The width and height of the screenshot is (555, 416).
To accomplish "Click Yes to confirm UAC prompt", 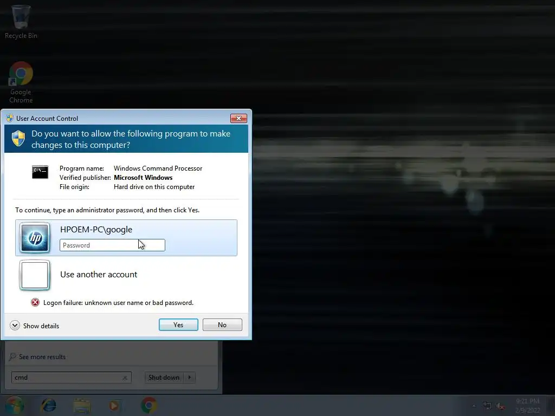I will (178, 325).
